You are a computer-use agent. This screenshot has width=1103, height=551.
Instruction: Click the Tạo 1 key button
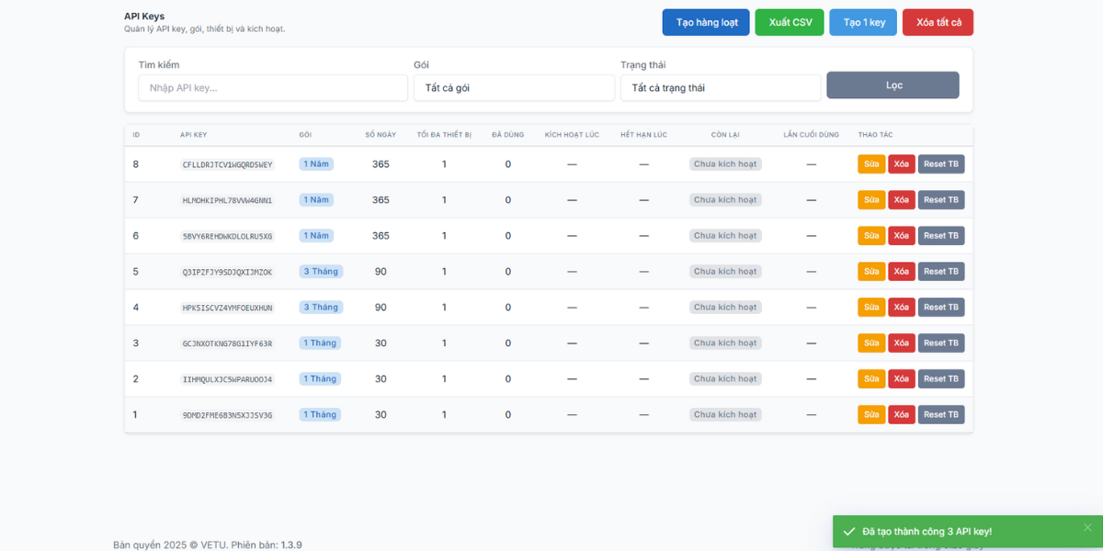[864, 23]
